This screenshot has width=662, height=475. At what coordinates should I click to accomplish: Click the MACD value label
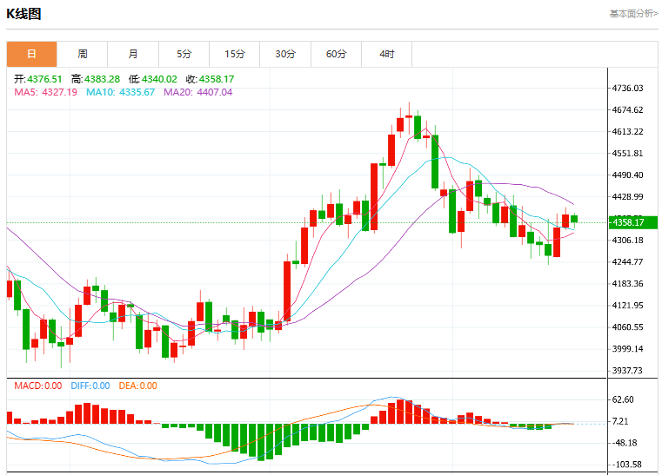pos(38,386)
